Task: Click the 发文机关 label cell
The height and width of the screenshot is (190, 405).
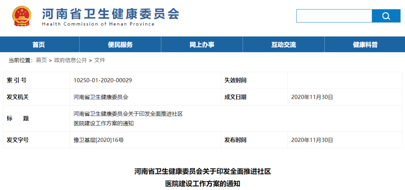Action: (x=36, y=97)
